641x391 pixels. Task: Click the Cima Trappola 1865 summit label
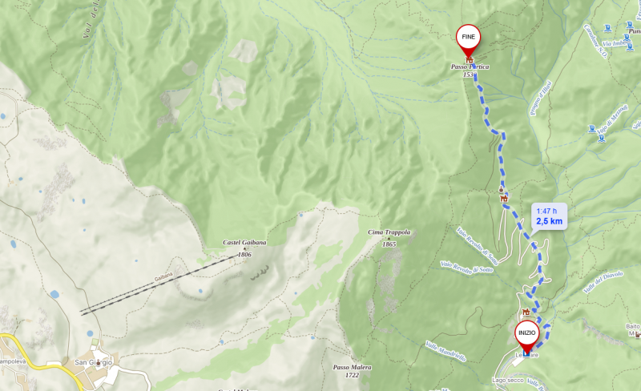(389, 238)
